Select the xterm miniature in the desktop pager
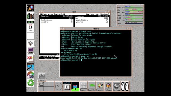This screenshot has width=171, height=96. point(41,84)
